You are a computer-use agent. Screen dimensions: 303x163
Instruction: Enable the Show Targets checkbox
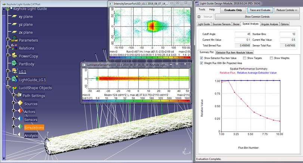click(245, 58)
